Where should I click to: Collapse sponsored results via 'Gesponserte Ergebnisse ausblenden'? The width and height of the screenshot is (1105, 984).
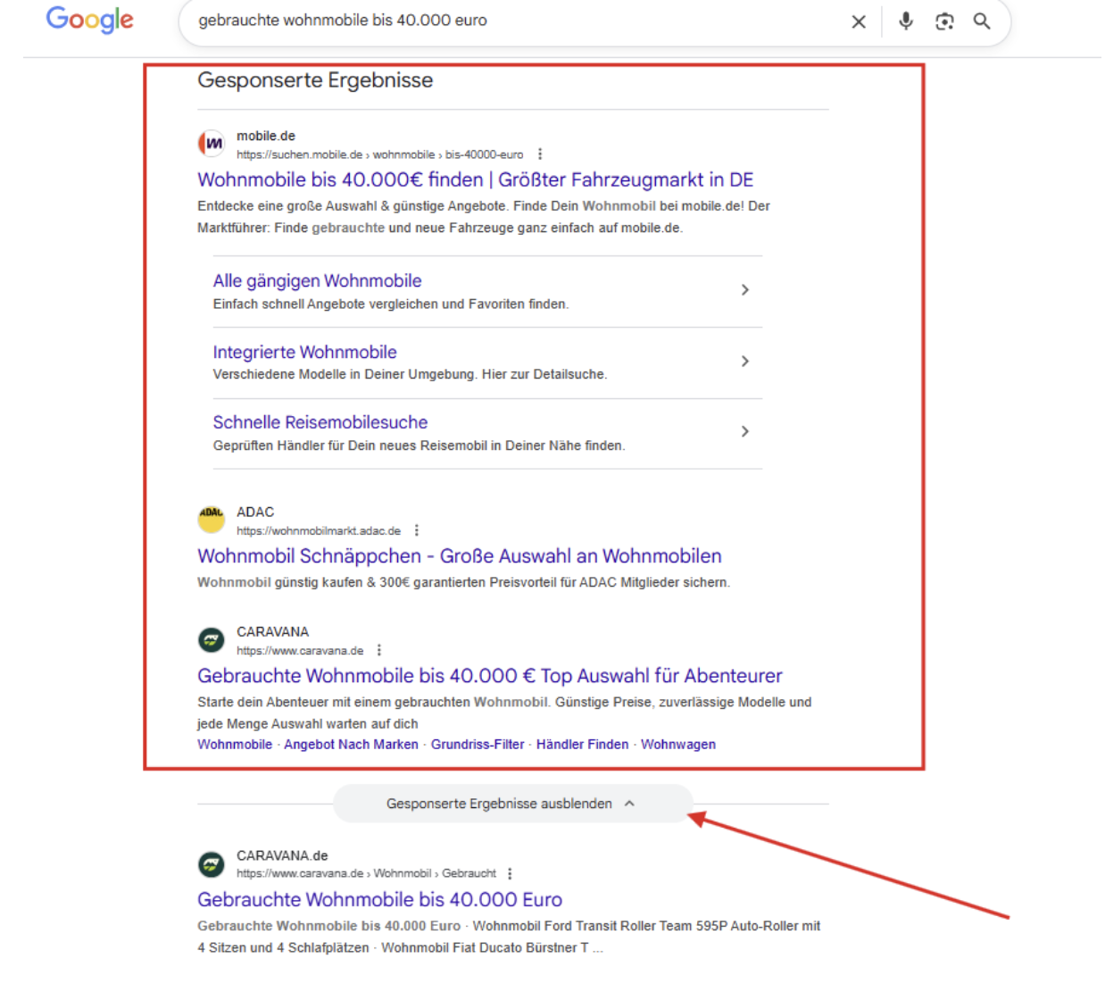(x=512, y=804)
